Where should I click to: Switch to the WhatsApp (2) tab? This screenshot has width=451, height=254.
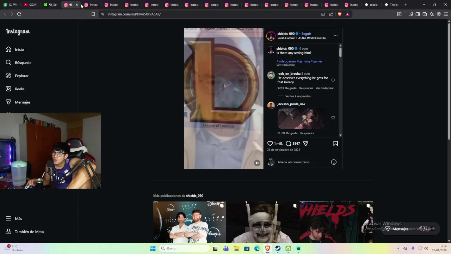[11, 5]
